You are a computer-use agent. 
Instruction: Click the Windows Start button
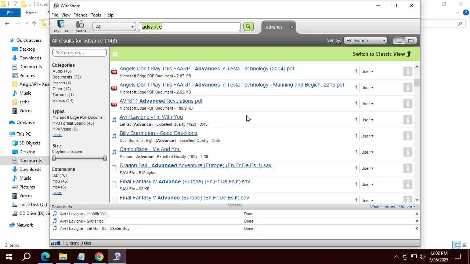click(9, 257)
